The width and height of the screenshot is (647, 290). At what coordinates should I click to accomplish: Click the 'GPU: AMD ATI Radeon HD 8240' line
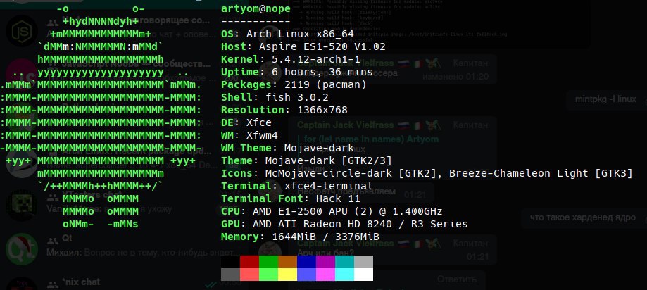[x=344, y=224]
